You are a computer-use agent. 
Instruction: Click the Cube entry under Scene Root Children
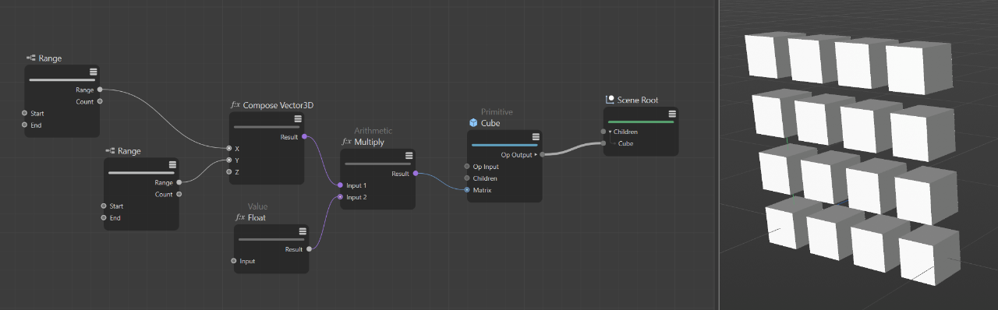[625, 143]
